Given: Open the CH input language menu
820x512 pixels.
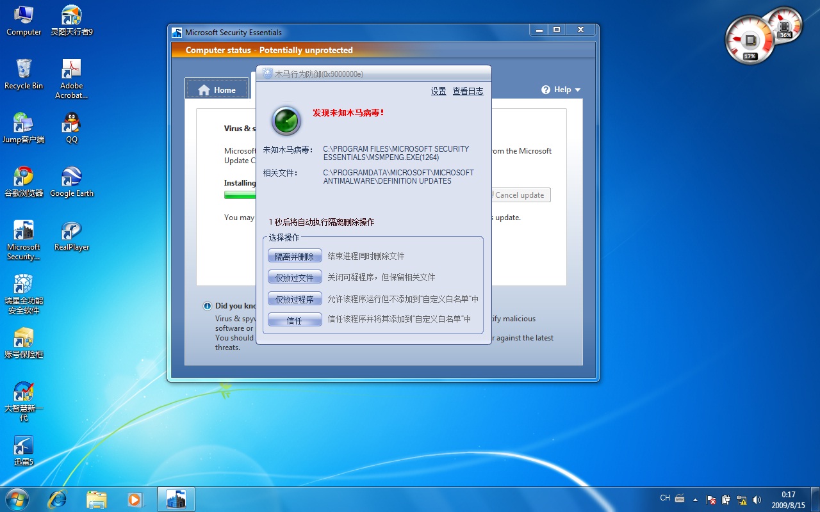Looking at the screenshot, I should [665, 498].
